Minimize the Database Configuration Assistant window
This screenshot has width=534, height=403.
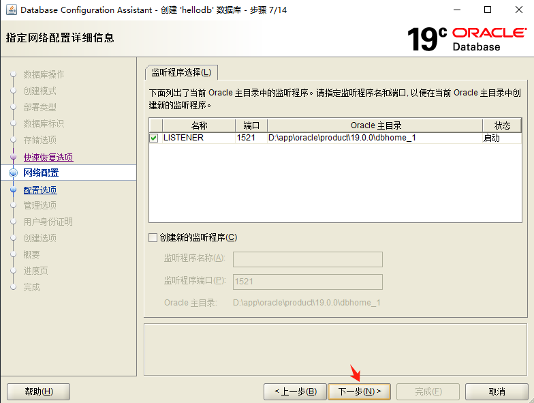pyautogui.click(x=457, y=10)
